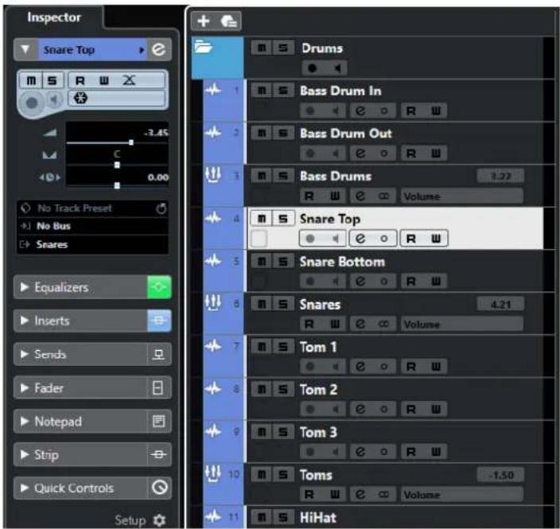Enable write automation on Snares group
The image size is (560, 529).
tap(335, 324)
